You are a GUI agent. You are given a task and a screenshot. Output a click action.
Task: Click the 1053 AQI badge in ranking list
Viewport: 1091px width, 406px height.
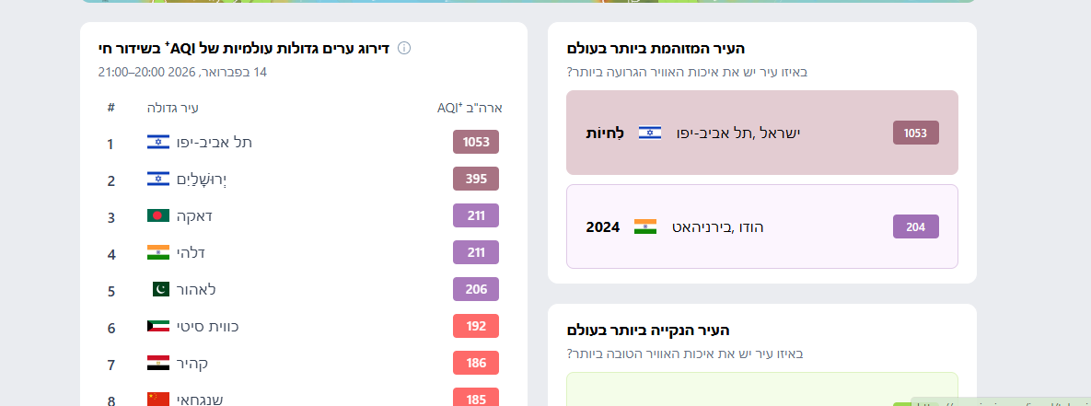476,142
